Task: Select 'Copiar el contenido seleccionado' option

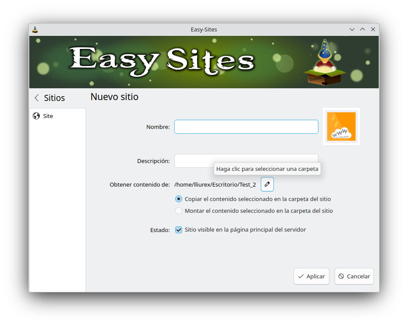Action: (x=179, y=199)
